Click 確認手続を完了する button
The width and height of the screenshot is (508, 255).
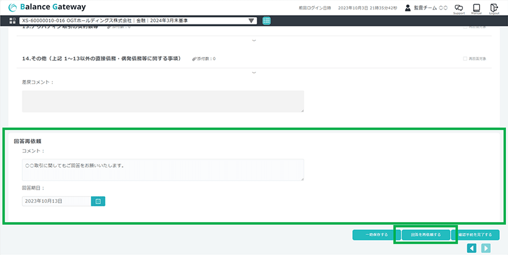[475, 235]
